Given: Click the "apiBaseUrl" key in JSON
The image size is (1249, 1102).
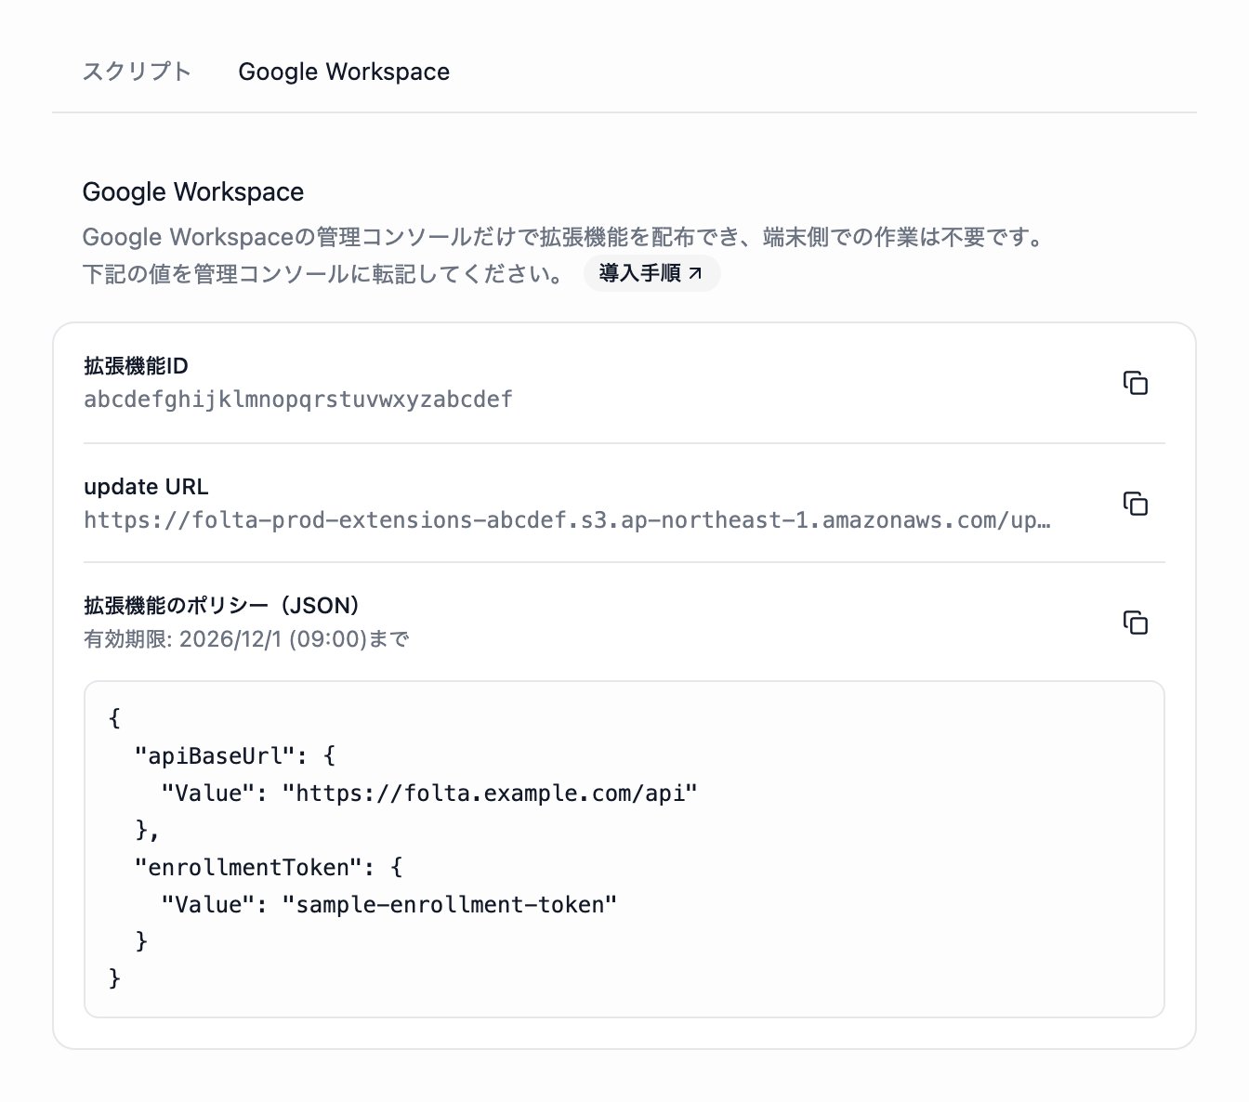Looking at the screenshot, I should pos(215,755).
